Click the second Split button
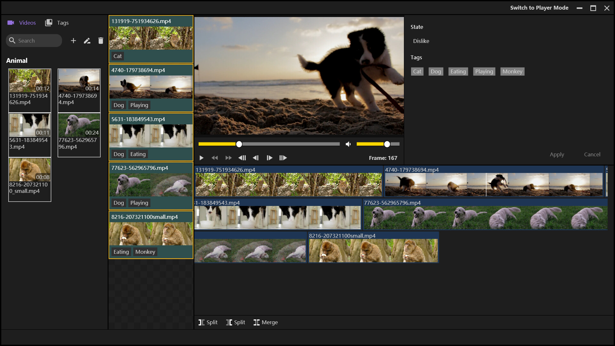615x346 pixels. point(235,322)
